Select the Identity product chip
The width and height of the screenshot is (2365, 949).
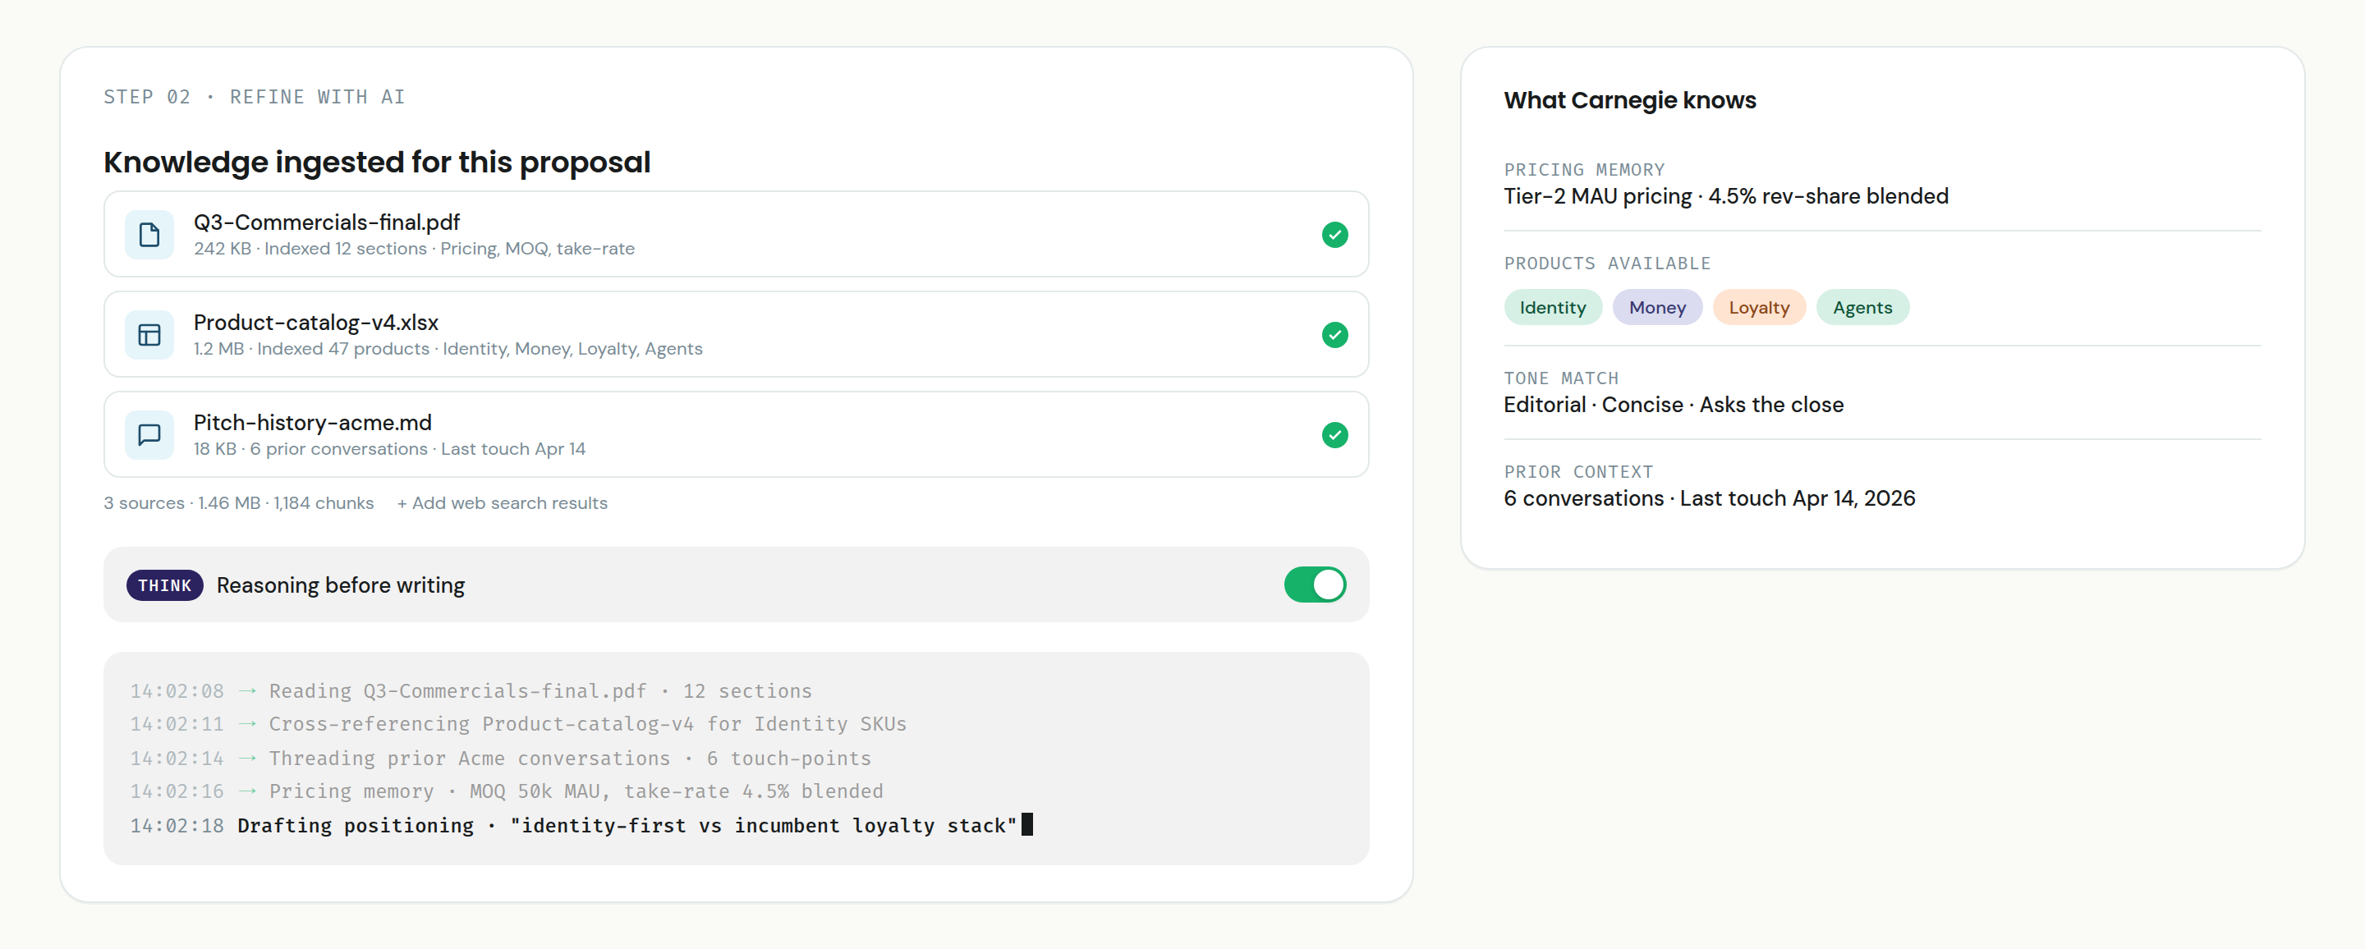1553,308
